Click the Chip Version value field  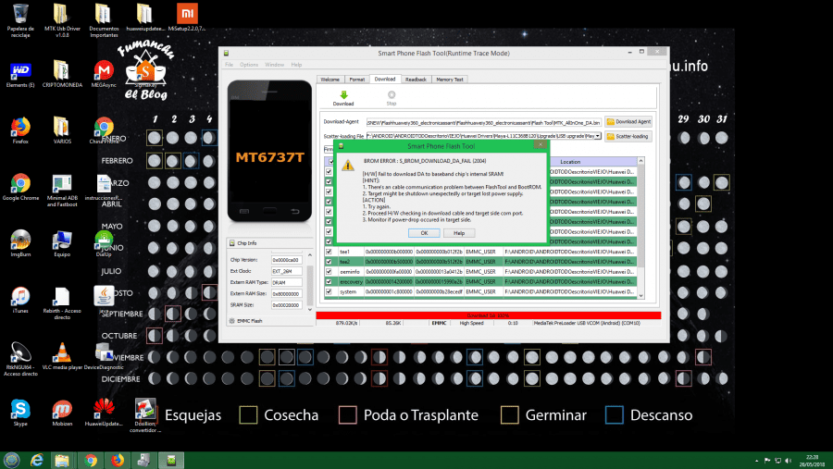point(286,260)
